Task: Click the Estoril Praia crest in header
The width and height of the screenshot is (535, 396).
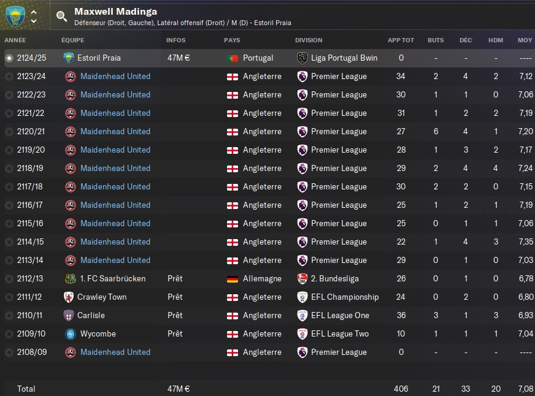Action: click(x=15, y=17)
